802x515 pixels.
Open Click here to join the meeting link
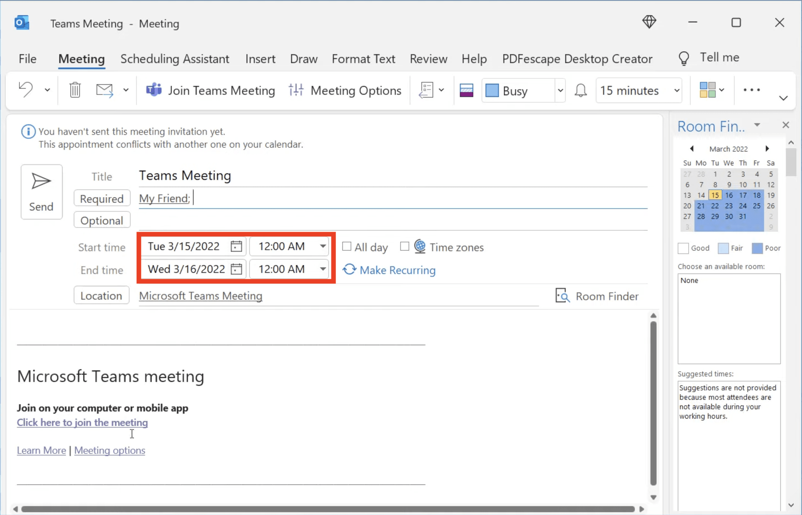tap(82, 422)
